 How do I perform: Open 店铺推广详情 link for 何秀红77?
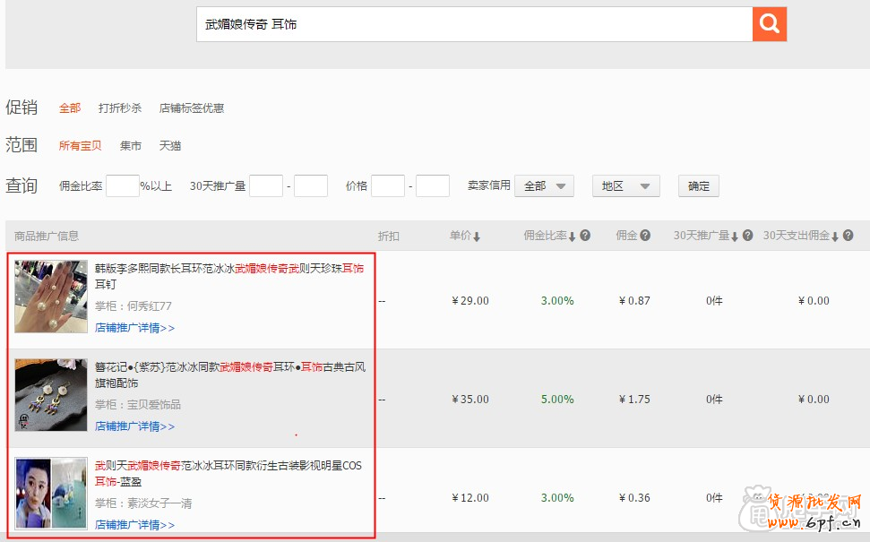135,328
